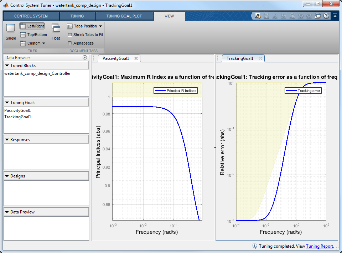This screenshot has height=253, width=342.
Task: Close the PassivityGoal1 document tab
Action: click(x=136, y=58)
